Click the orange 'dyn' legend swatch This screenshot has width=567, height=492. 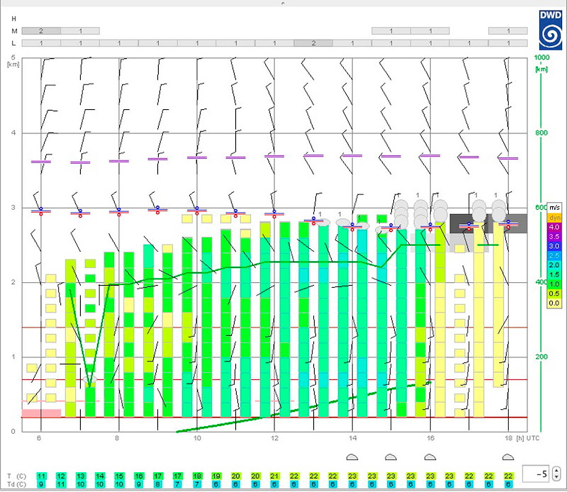click(x=554, y=218)
